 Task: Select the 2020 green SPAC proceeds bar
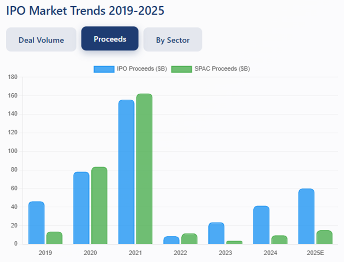[99, 206]
